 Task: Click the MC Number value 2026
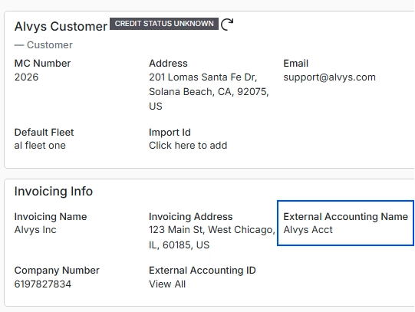tap(27, 77)
